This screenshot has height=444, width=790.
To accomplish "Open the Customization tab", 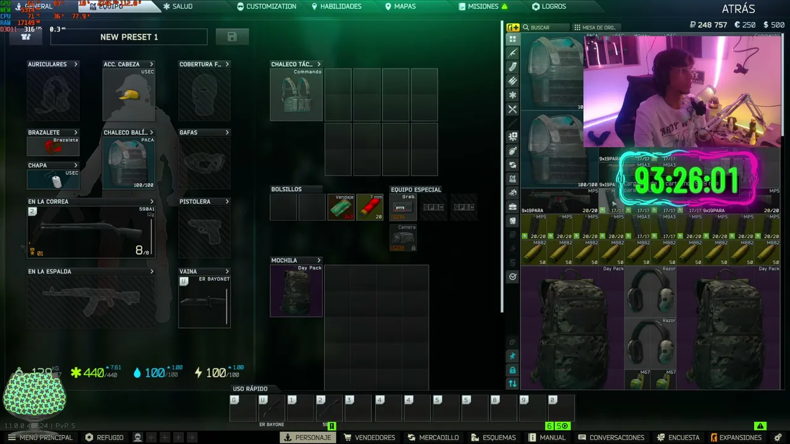I will pos(267,6).
